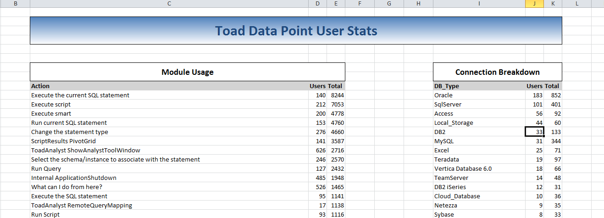Select the MySQL cell
The image size is (604, 218).
479,141
